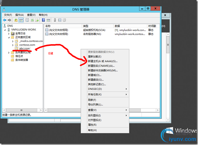Open the 所有任务(K) submenu arrow
This screenshot has height=145, width=198.
pos(126,94)
